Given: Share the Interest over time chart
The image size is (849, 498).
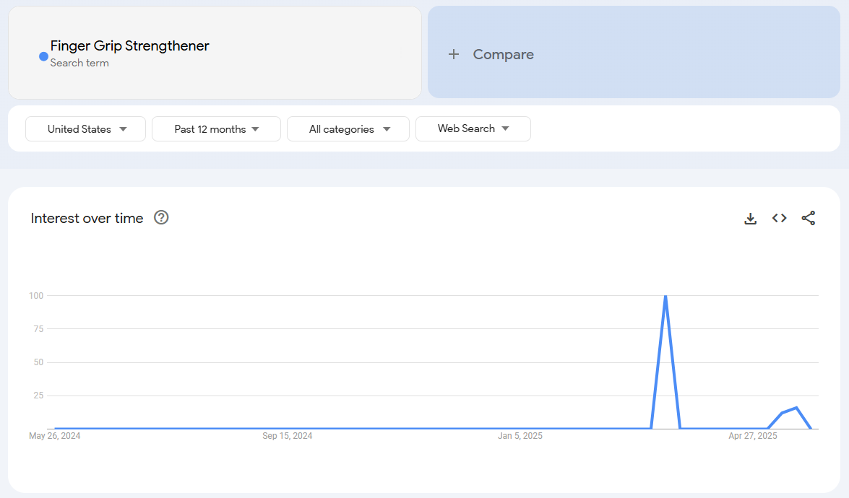Looking at the screenshot, I should pyautogui.click(x=808, y=218).
